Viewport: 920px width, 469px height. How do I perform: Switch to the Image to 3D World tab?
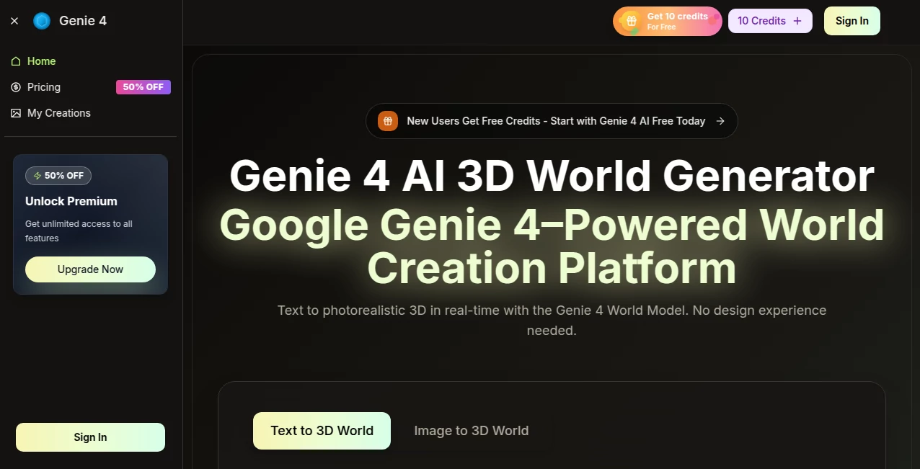pos(471,430)
